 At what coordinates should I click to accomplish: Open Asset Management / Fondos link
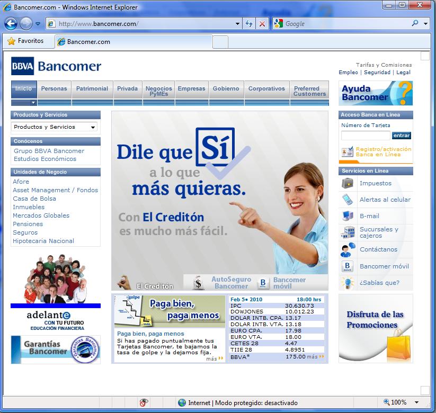(x=55, y=190)
